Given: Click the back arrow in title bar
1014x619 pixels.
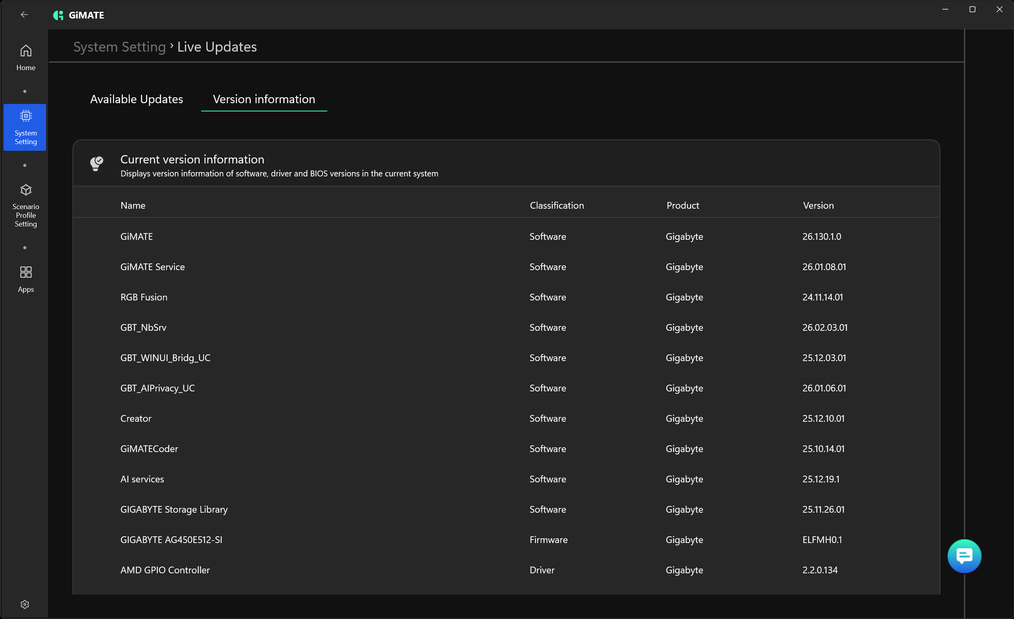Looking at the screenshot, I should tap(24, 15).
